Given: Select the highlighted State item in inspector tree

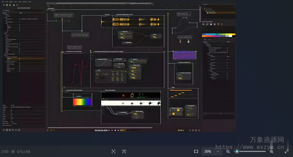Looking at the screenshot, I should pos(221,13).
